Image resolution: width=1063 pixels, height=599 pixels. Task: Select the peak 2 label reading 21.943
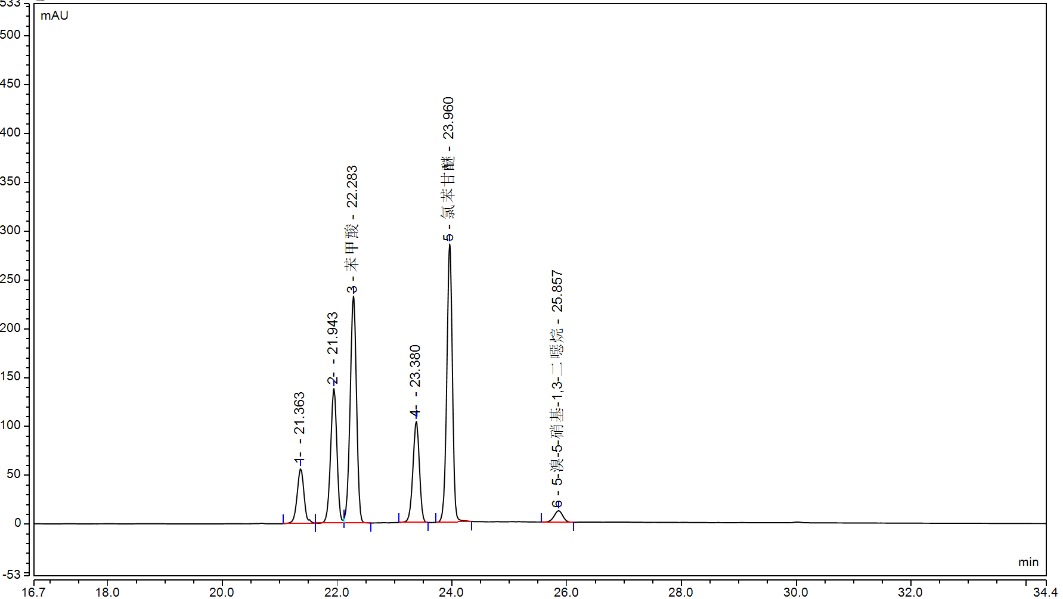[x=333, y=347]
